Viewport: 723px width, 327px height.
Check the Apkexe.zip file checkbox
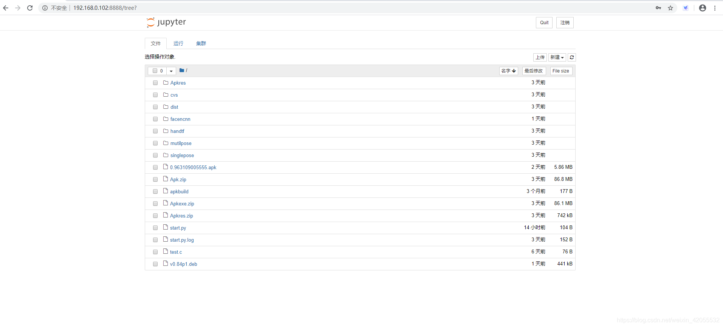click(x=155, y=204)
